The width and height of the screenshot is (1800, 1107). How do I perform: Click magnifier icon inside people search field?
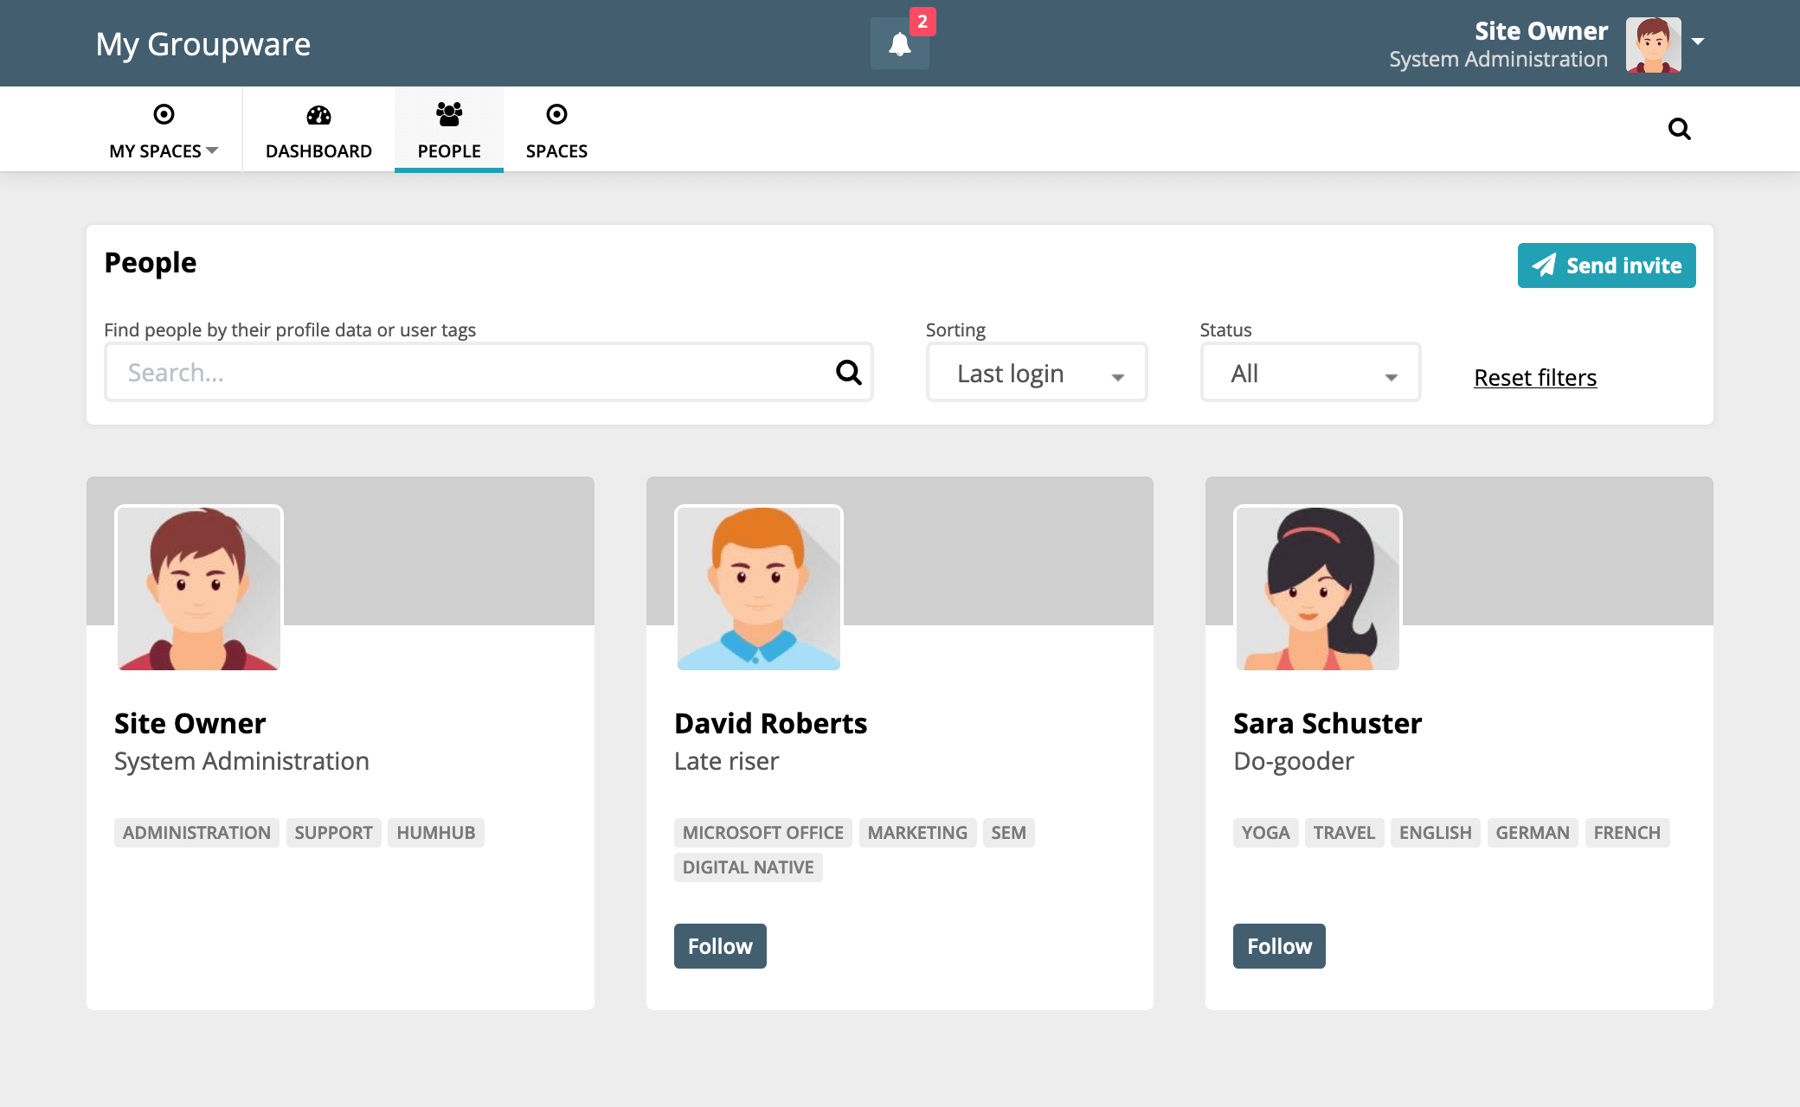848,373
